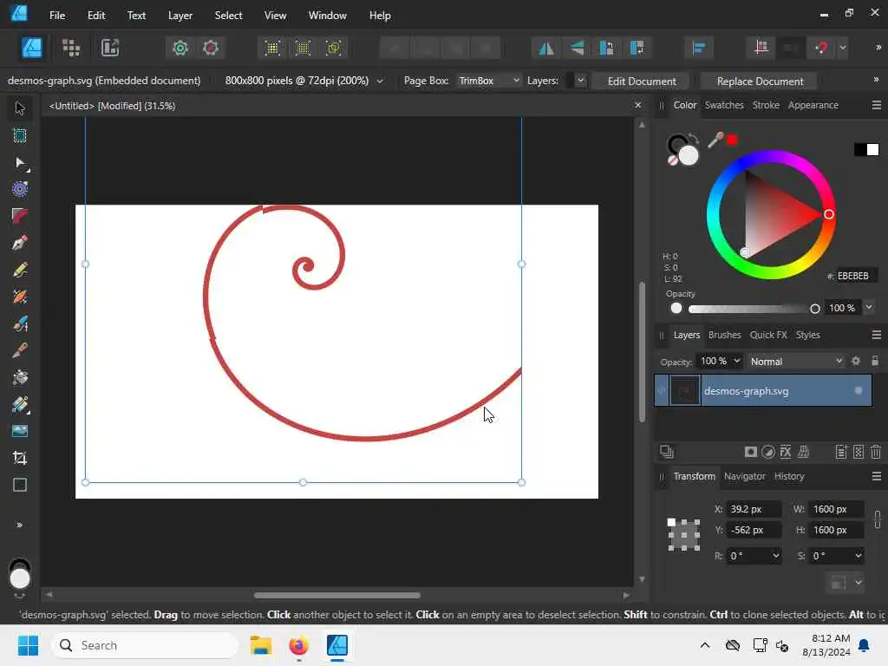
Task: Switch to Designer Persona
Action: pyautogui.click(x=32, y=48)
